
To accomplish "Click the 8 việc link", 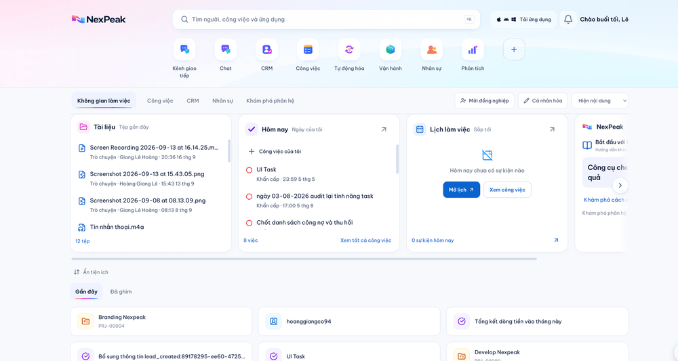I will [250, 240].
